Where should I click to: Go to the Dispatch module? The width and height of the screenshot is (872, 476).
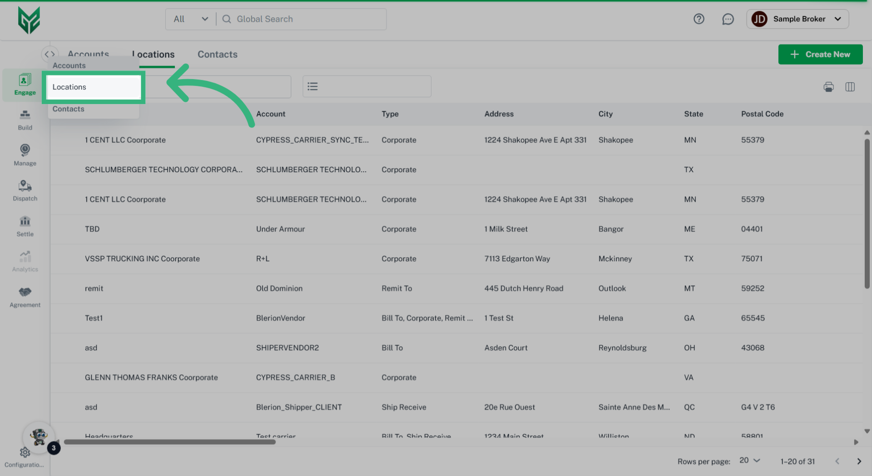[25, 190]
